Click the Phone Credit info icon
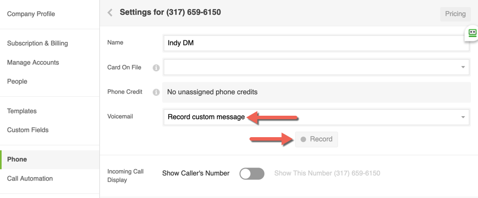Image resolution: width=478 pixels, height=198 pixels. [x=156, y=92]
